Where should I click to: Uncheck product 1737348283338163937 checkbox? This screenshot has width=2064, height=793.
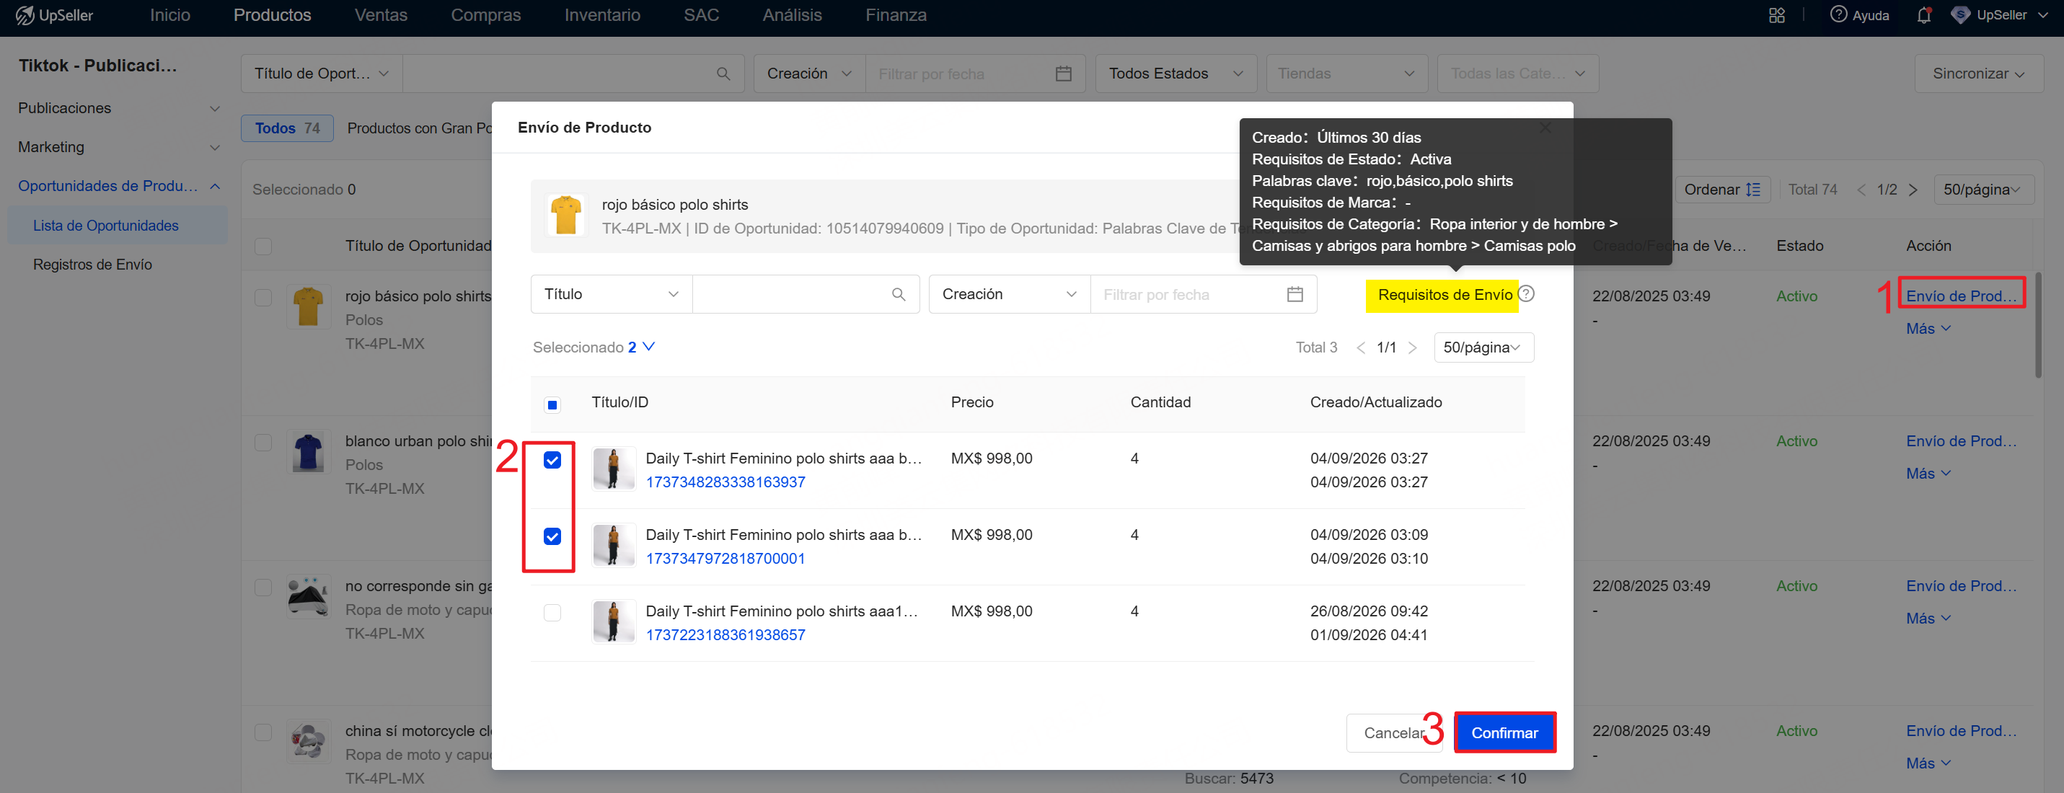[x=552, y=460]
